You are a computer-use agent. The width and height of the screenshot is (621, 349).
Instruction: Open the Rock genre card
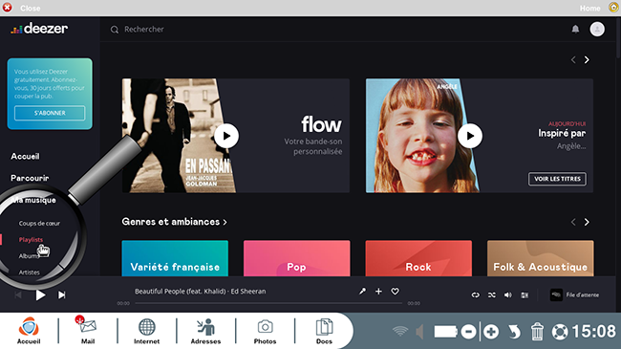[x=418, y=258]
